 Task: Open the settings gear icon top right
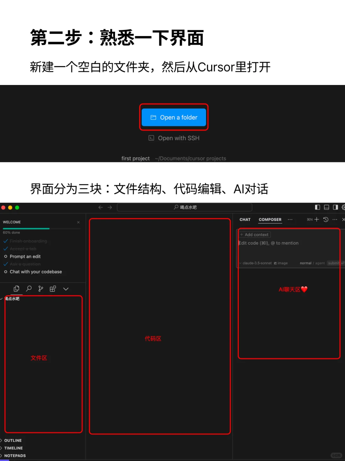(x=343, y=207)
